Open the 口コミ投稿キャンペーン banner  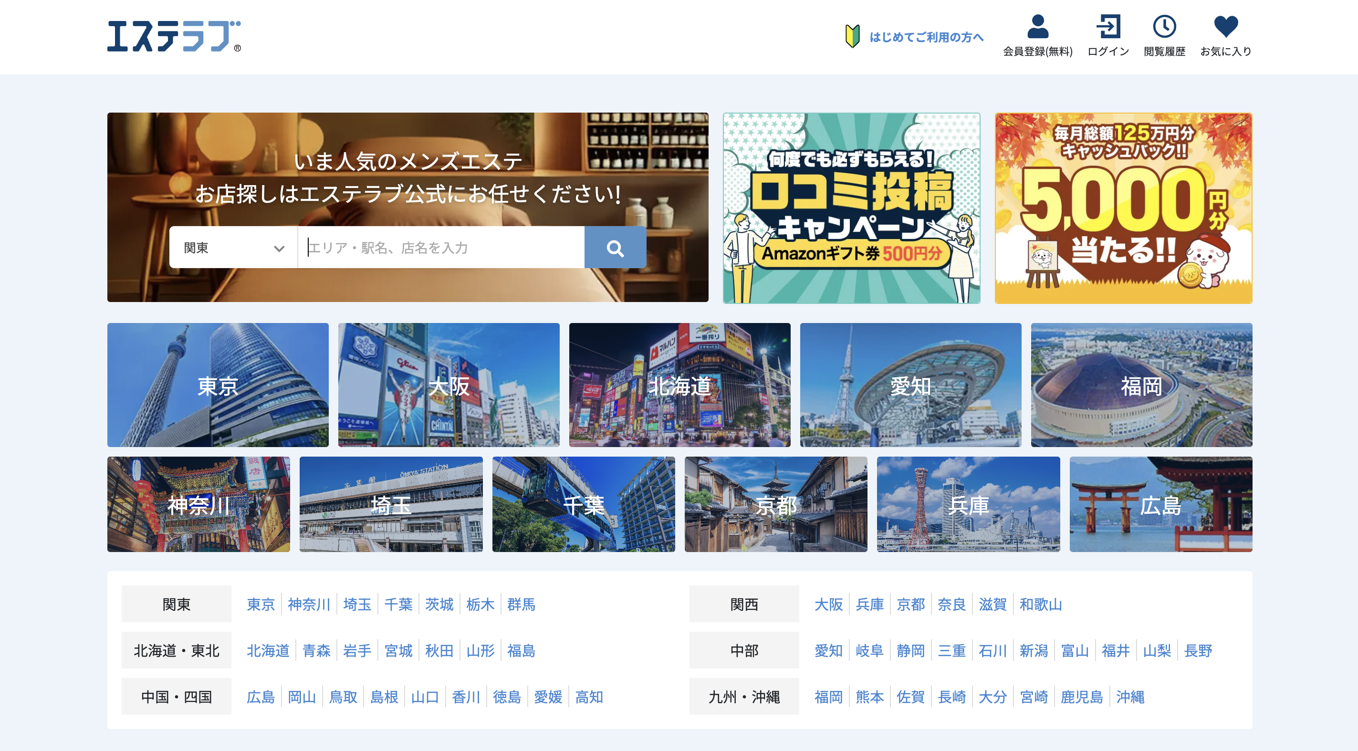[x=851, y=208]
